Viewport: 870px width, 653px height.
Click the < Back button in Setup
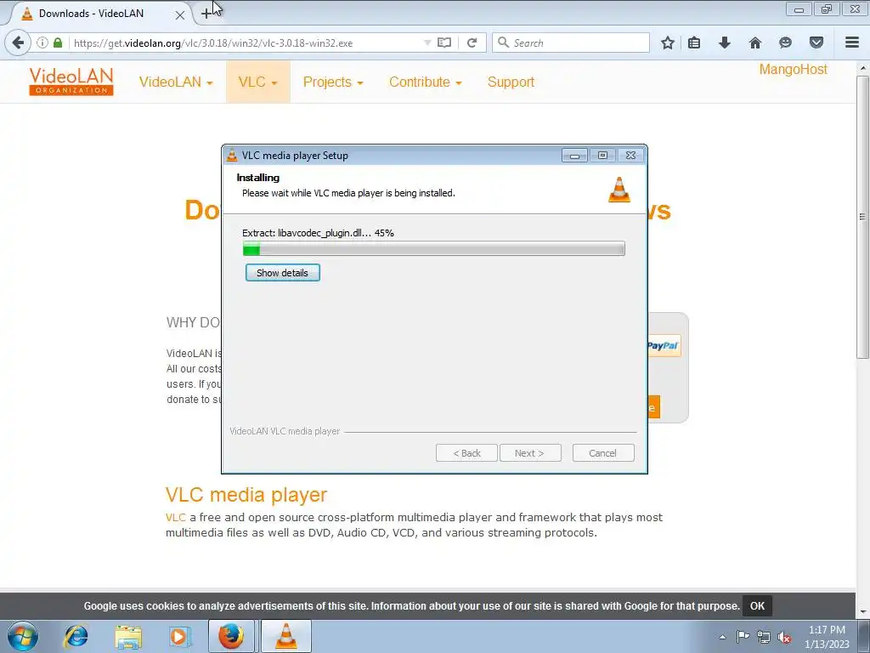click(466, 453)
